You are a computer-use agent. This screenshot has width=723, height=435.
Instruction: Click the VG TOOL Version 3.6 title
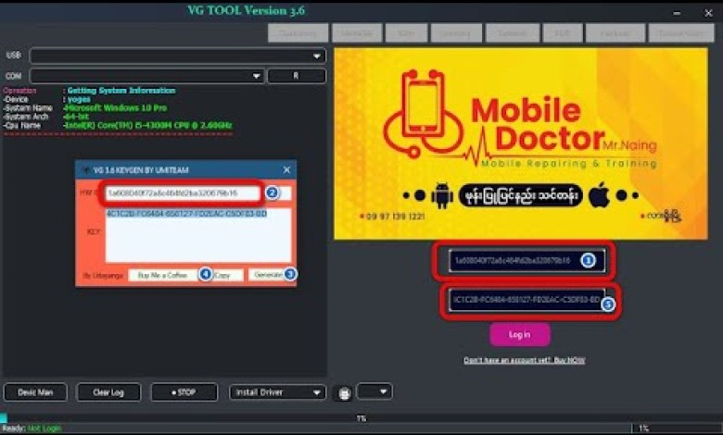pyautogui.click(x=246, y=10)
